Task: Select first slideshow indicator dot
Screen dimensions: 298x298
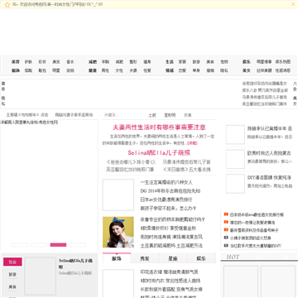Action: click(x=20, y=245)
